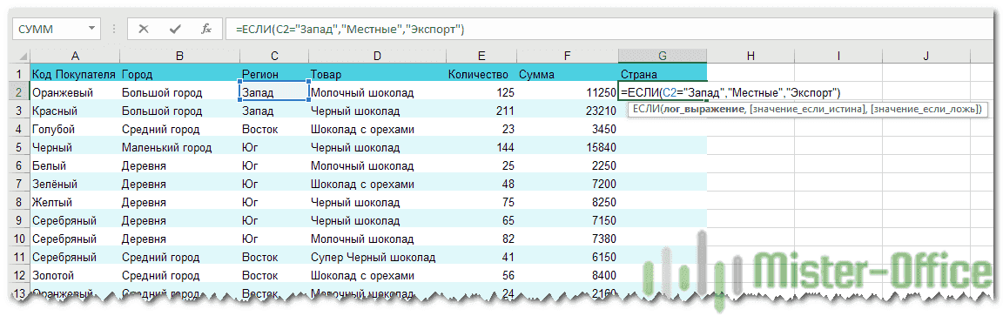The width and height of the screenshot is (1003, 316).
Task: Click the 'Город' header cell
Action: pos(179,74)
